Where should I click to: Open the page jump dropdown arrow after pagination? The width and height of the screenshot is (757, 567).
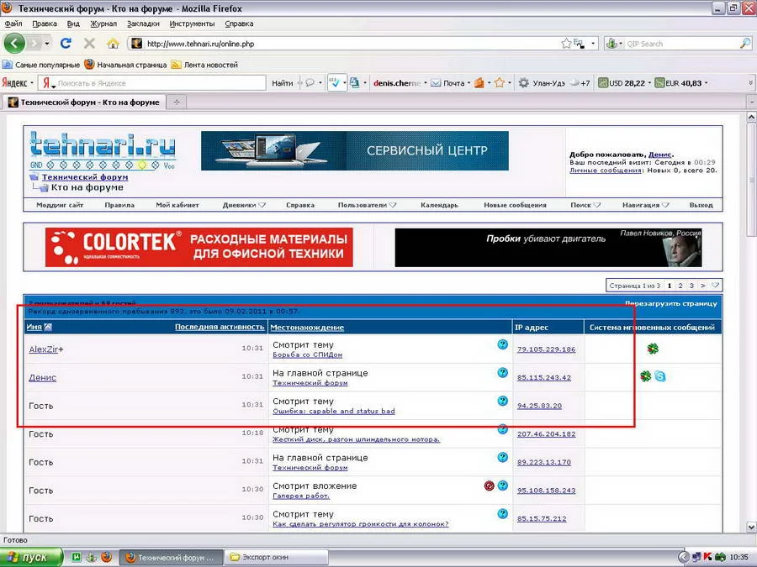click(716, 286)
